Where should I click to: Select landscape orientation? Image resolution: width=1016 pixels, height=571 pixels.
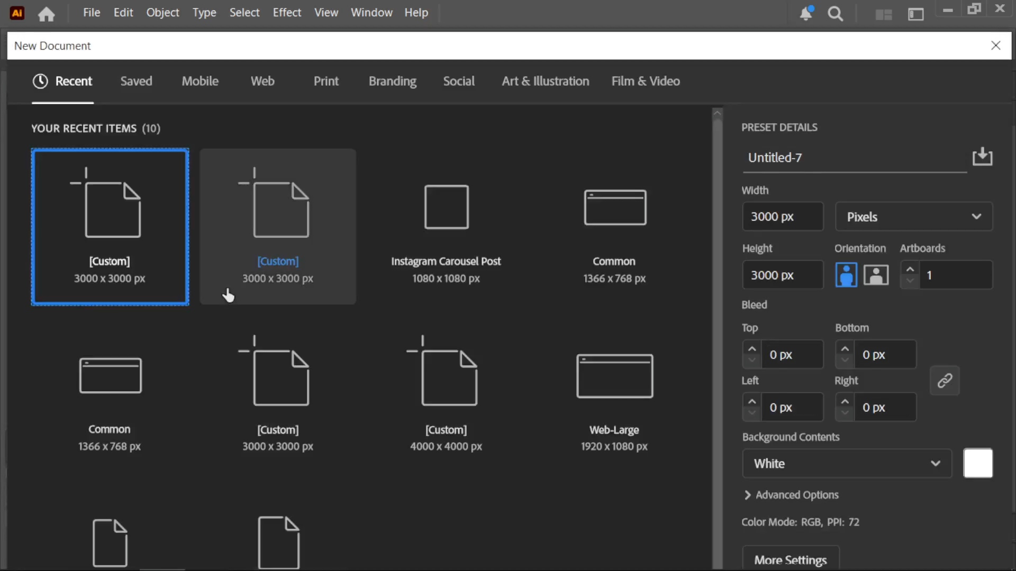click(876, 275)
